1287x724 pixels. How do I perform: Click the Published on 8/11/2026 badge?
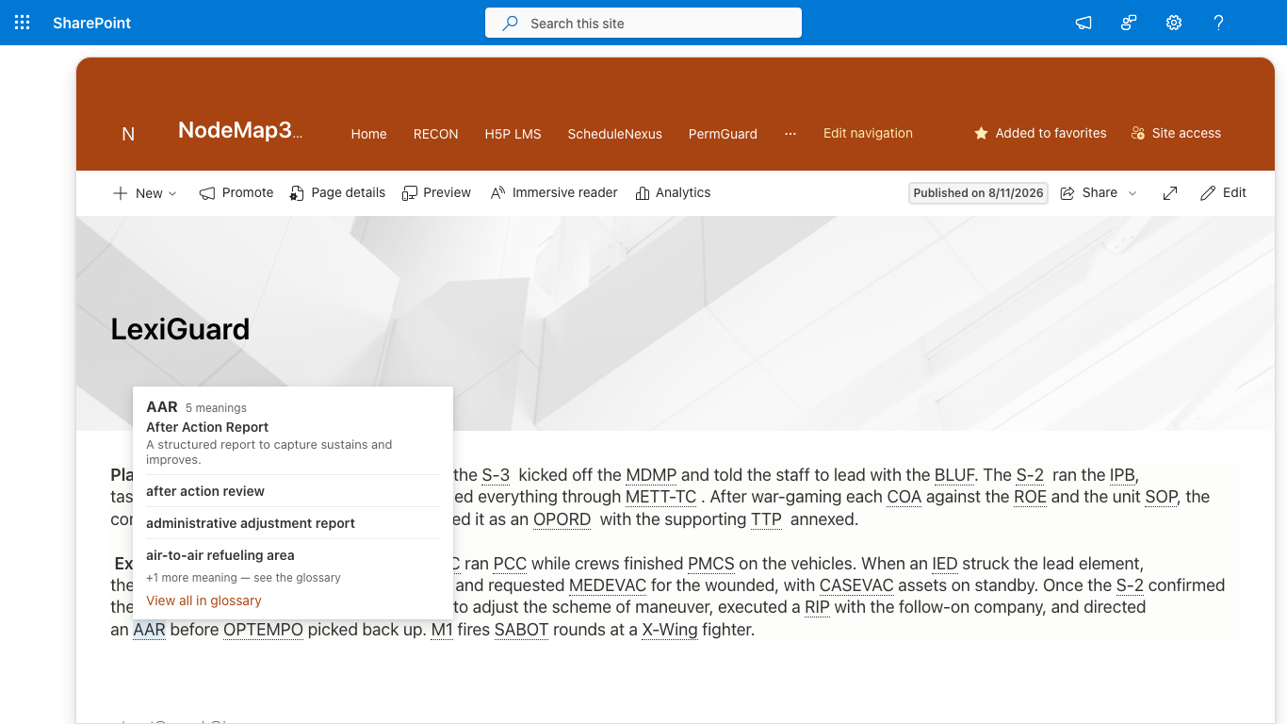point(978,193)
